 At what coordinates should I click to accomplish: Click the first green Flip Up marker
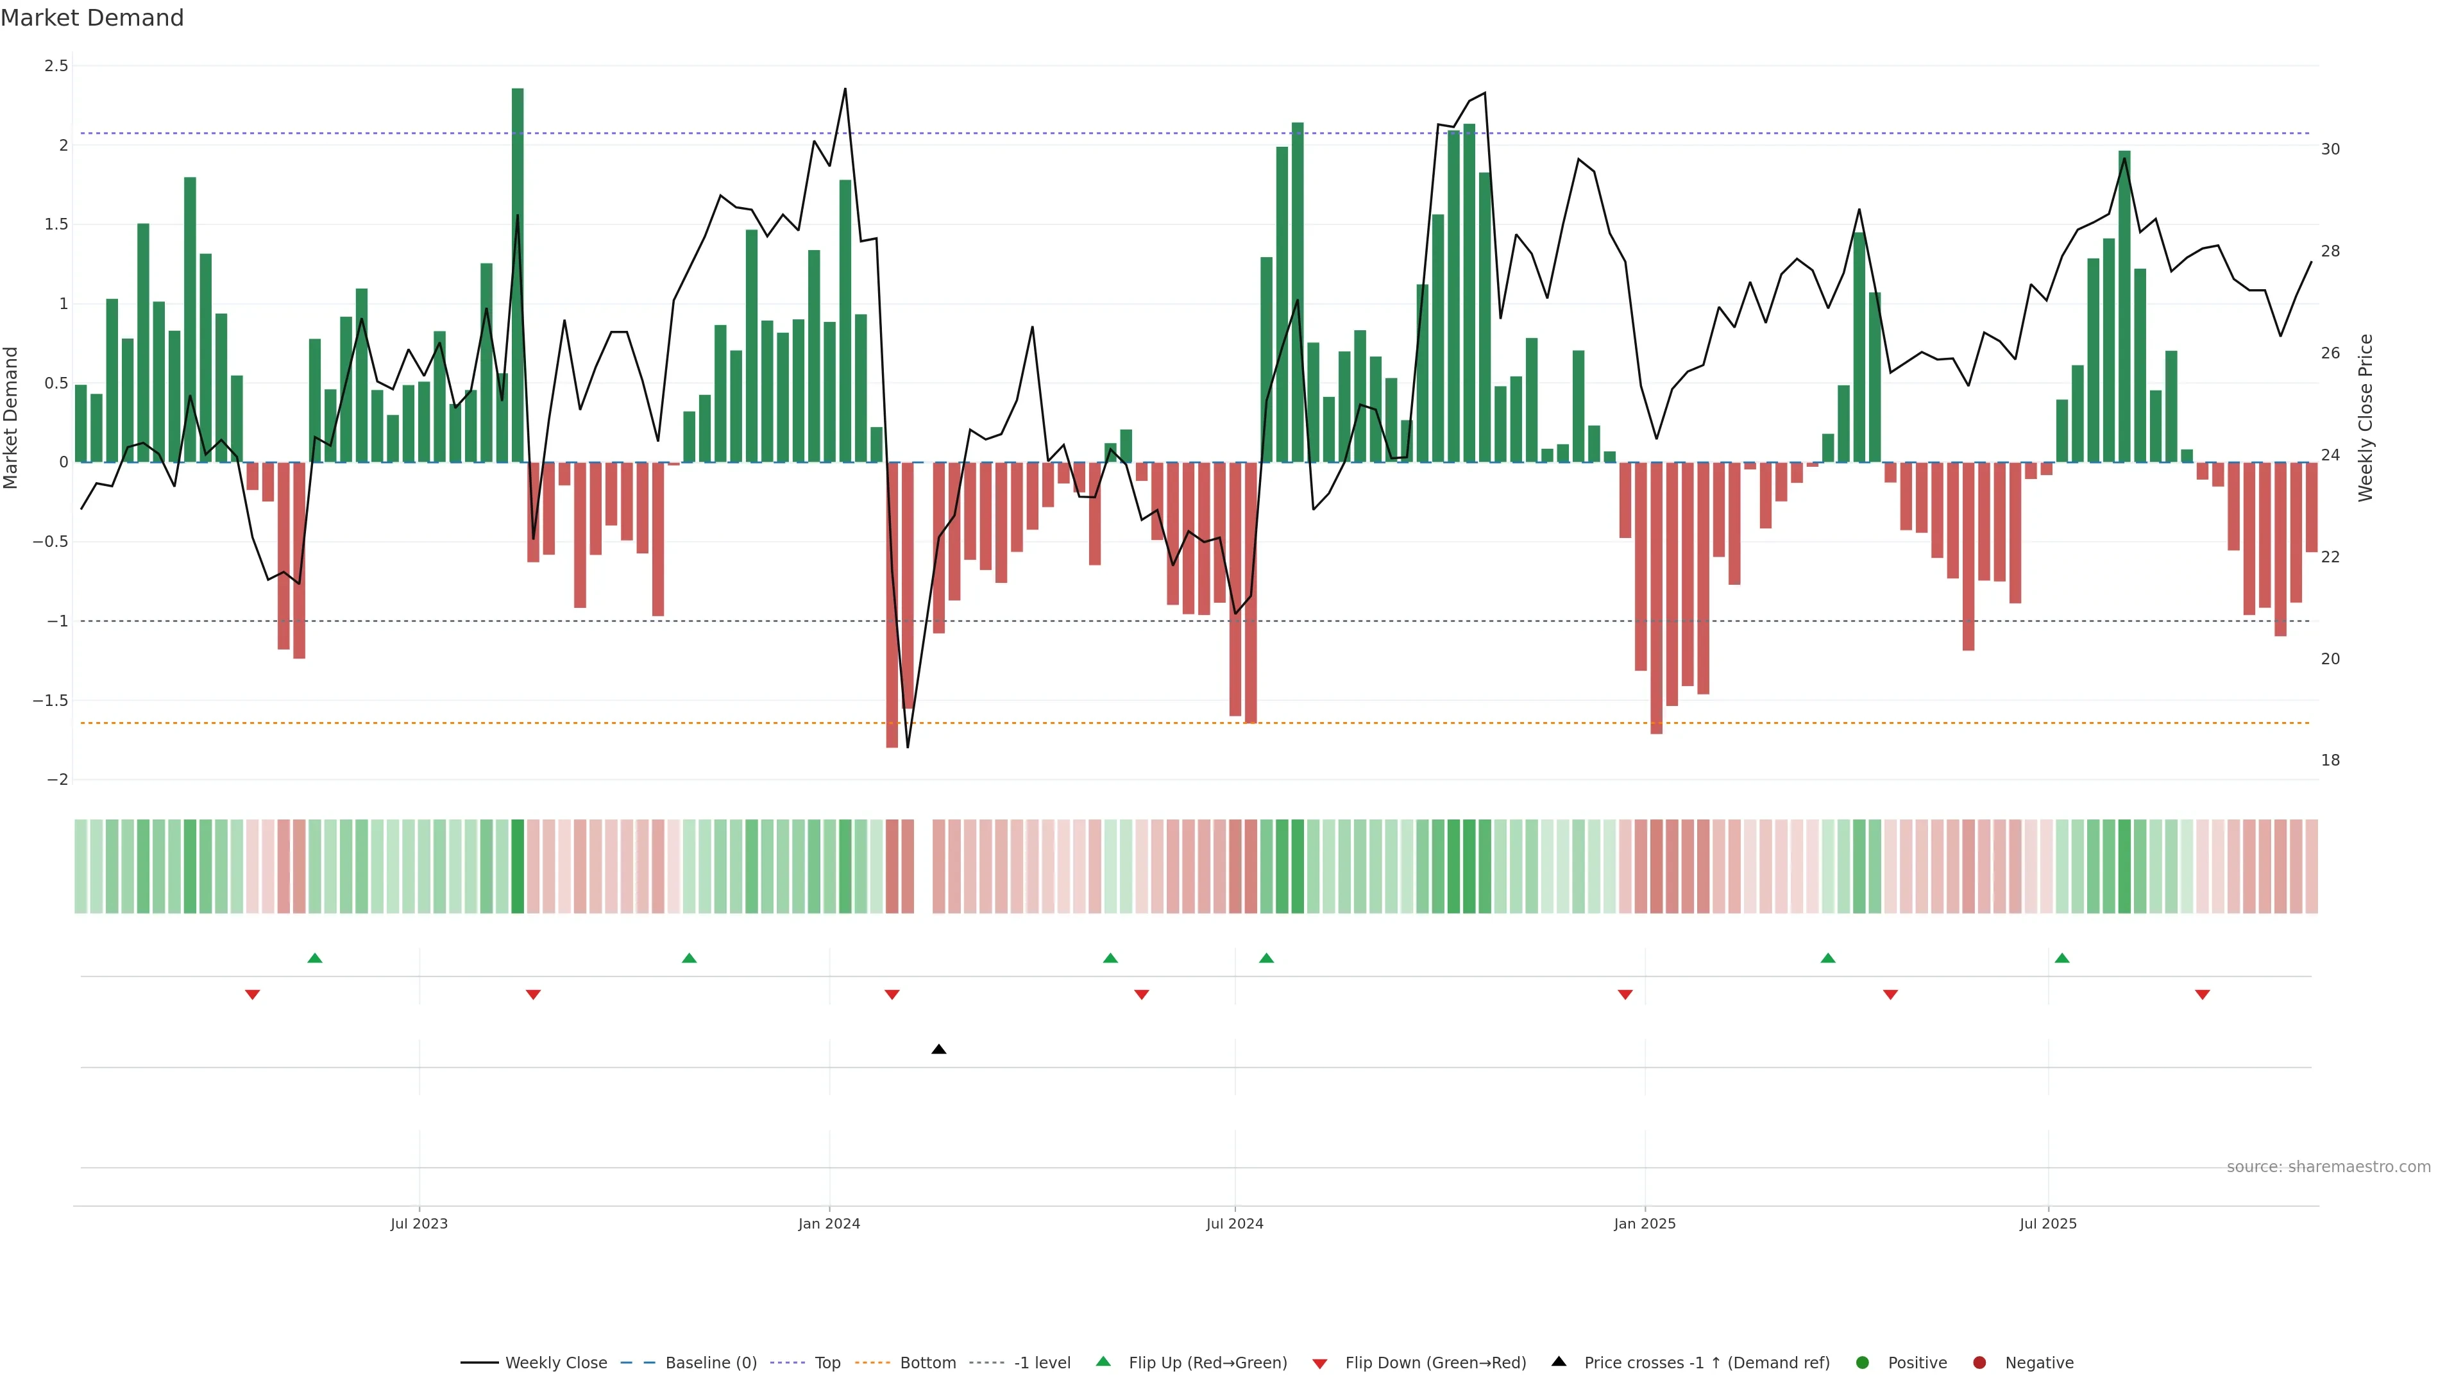click(314, 958)
